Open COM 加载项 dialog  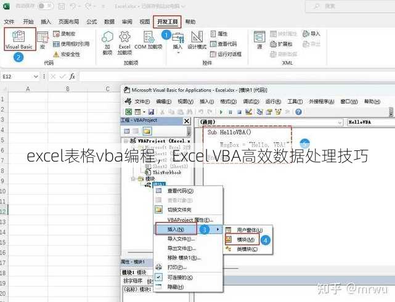tap(149, 40)
